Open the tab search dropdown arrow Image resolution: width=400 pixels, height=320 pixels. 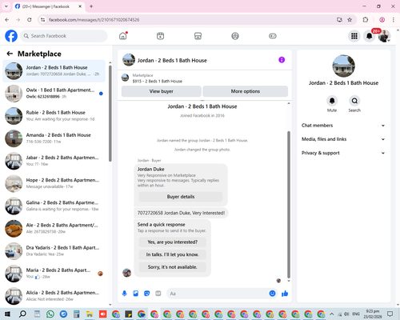coord(6,6)
